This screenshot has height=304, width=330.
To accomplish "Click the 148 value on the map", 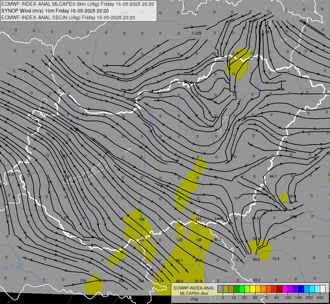I will pos(199,240).
